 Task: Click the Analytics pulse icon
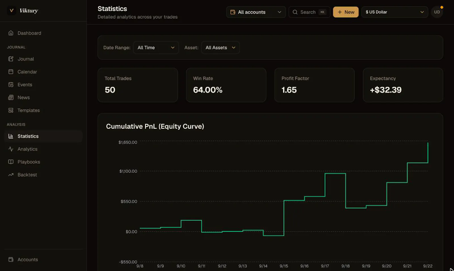(11, 149)
